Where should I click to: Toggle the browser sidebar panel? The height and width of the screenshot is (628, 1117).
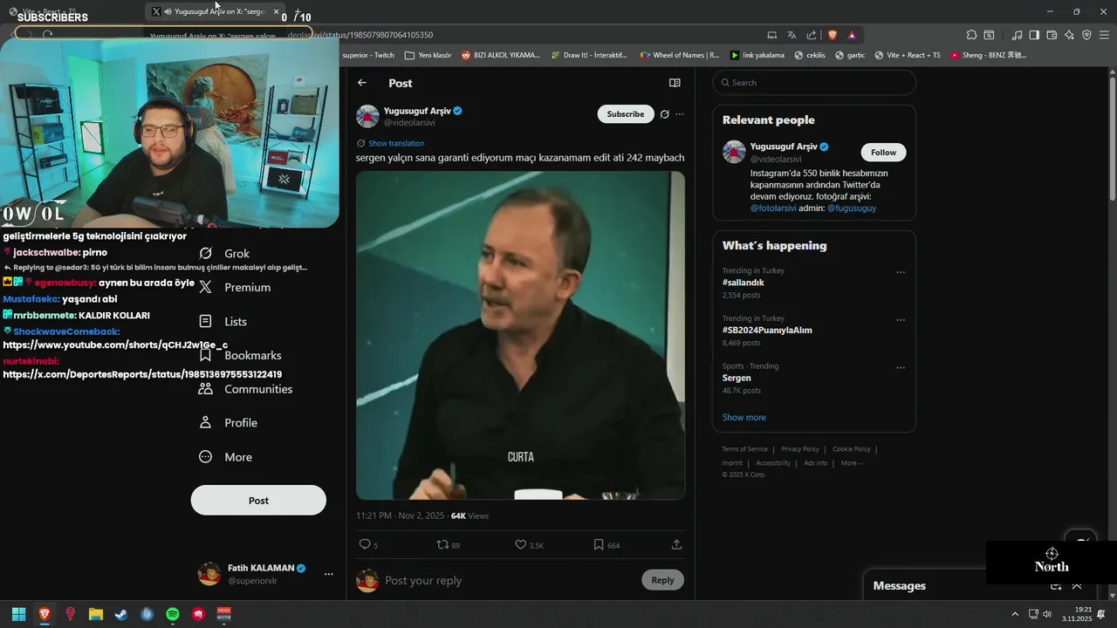pos(1034,35)
